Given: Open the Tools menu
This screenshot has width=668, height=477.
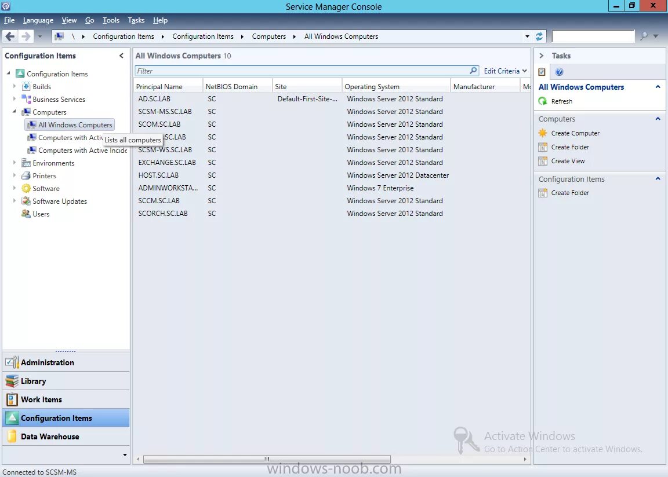Looking at the screenshot, I should tap(111, 20).
